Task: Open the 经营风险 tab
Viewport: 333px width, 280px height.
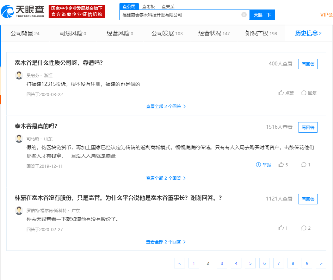Action: (x=120, y=33)
